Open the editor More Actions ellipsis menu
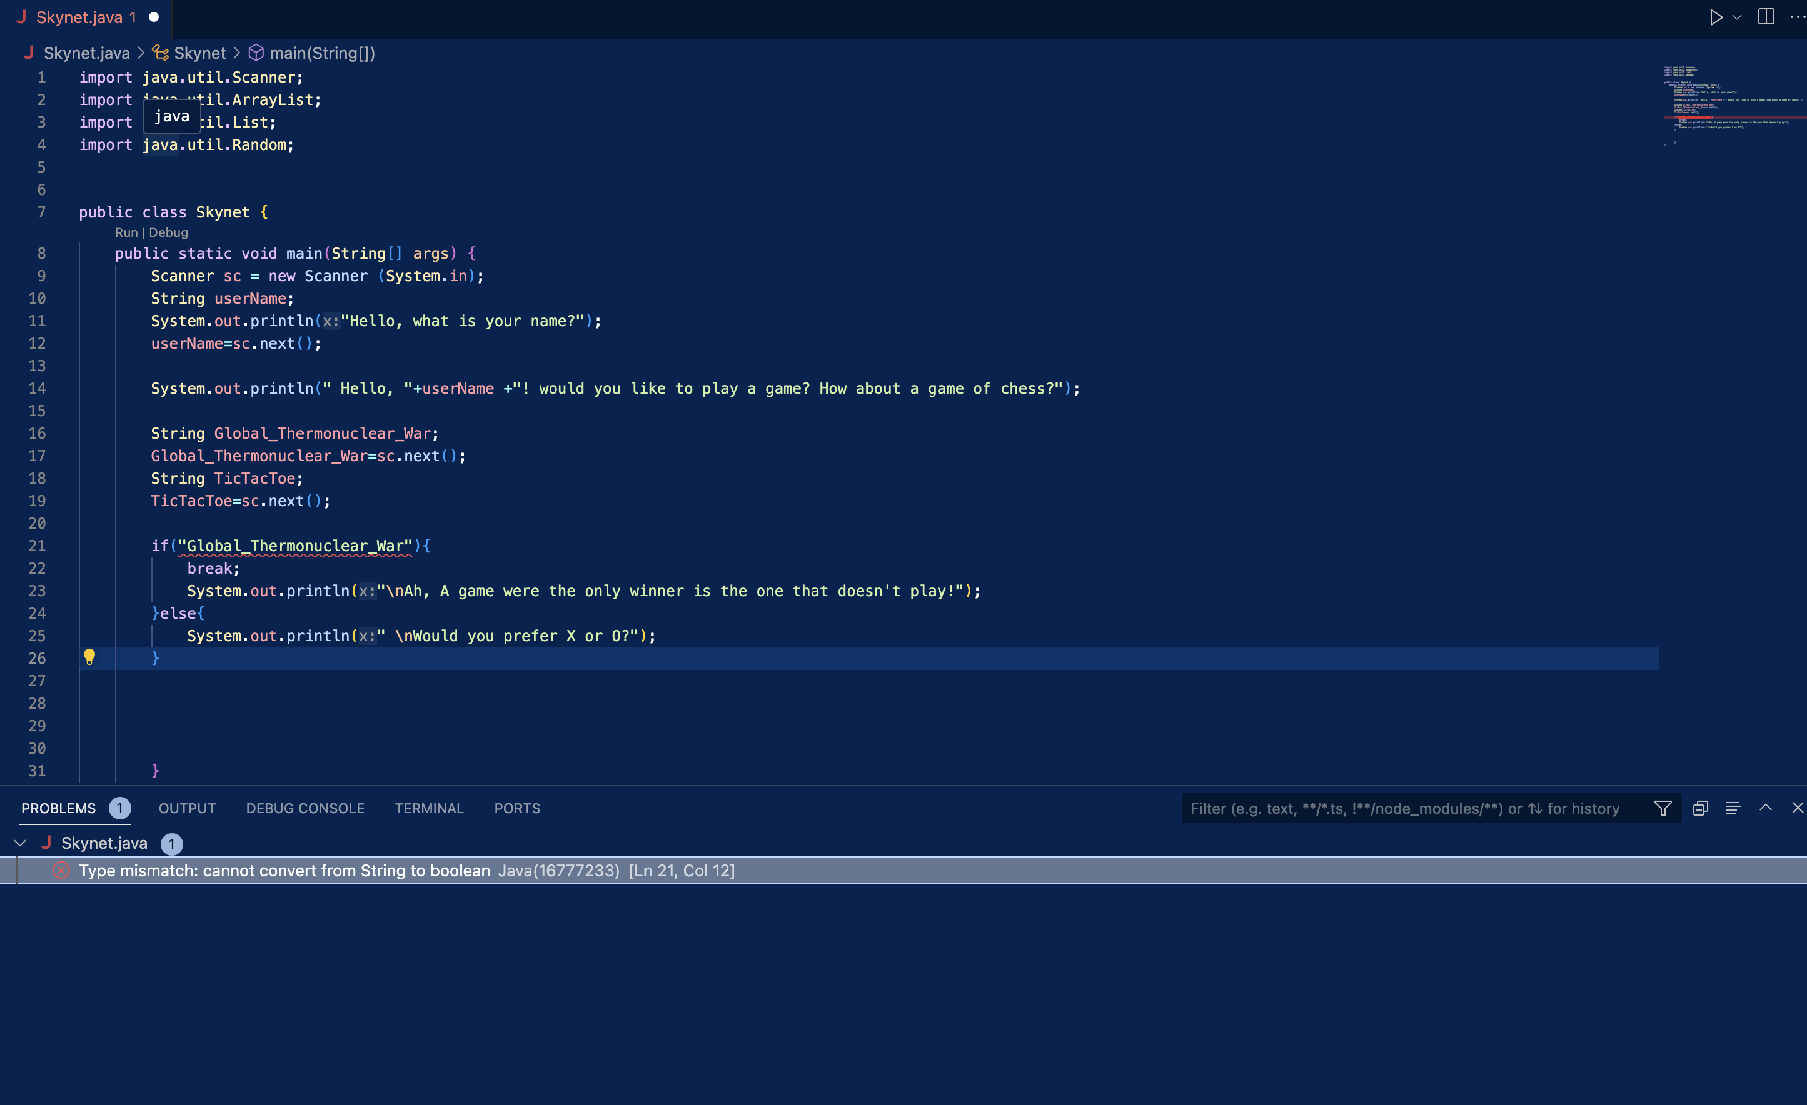 (x=1798, y=16)
